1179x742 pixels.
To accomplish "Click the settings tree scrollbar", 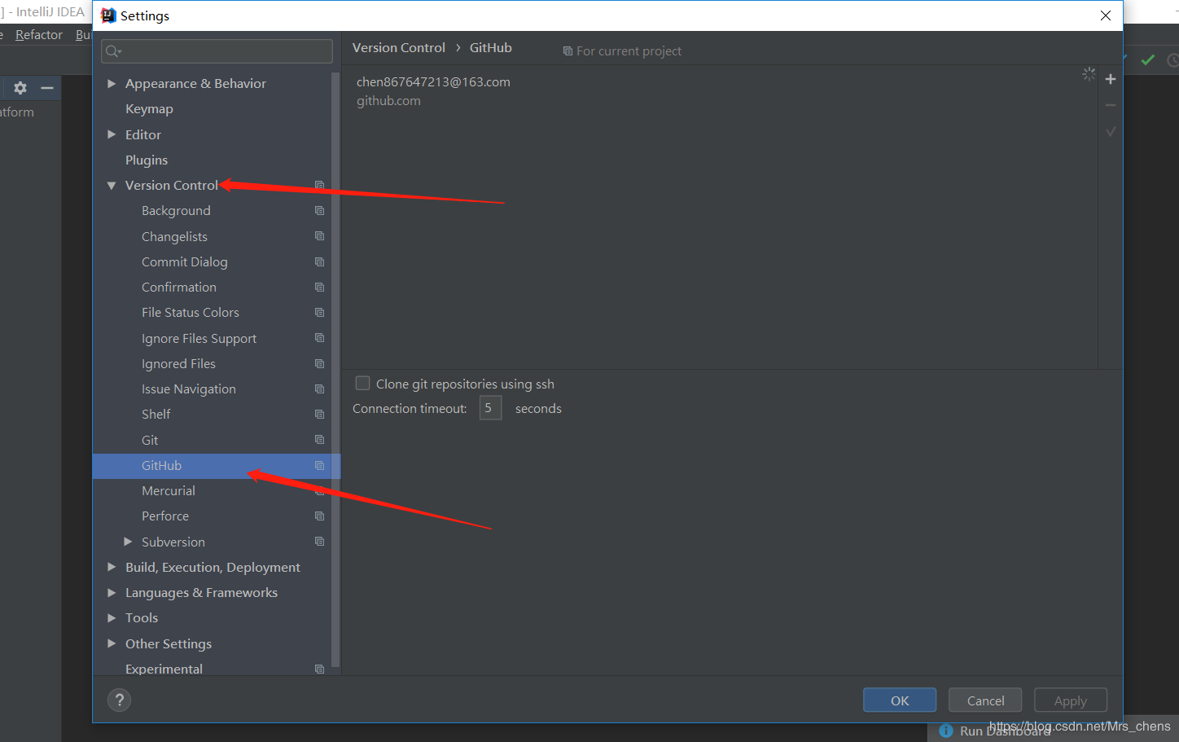I will tap(335, 371).
